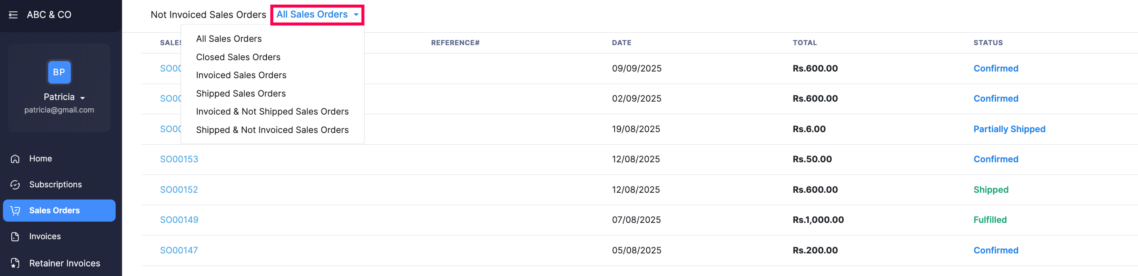Viewport: 1138px width, 276px height.
Task: Pick Invoiced & Not Shipped Sales Orders
Action: [x=272, y=112]
